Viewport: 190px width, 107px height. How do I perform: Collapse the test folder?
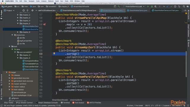9,46
